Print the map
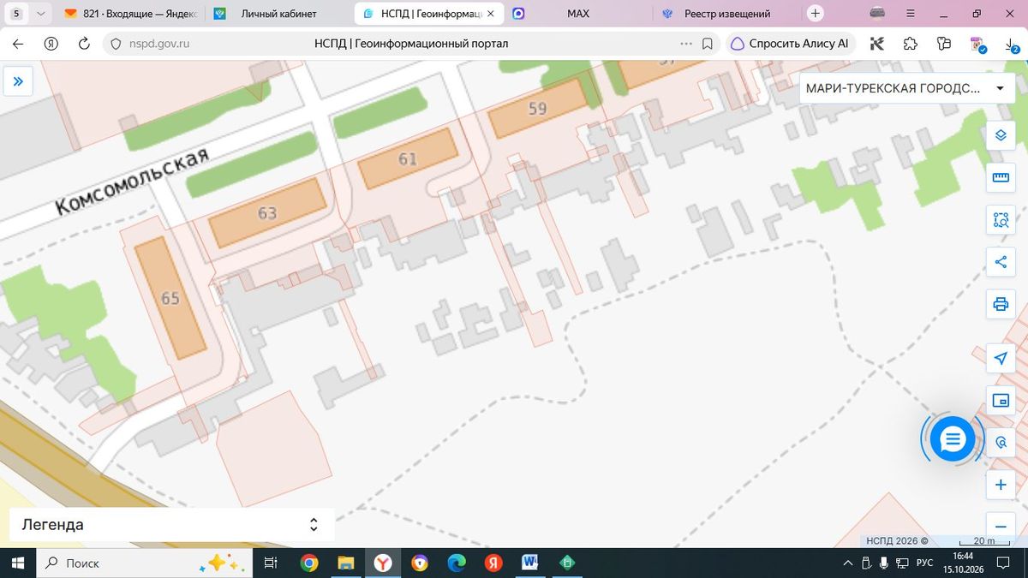Screen dimensions: 1028x578 click(x=1000, y=304)
